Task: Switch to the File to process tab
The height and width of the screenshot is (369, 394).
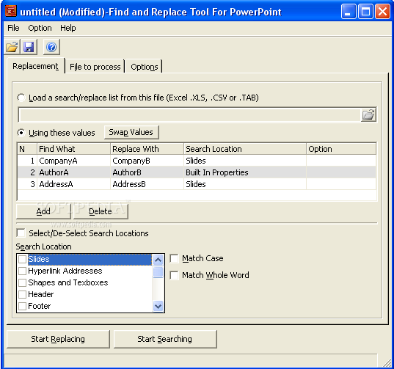Action: pyautogui.click(x=95, y=67)
